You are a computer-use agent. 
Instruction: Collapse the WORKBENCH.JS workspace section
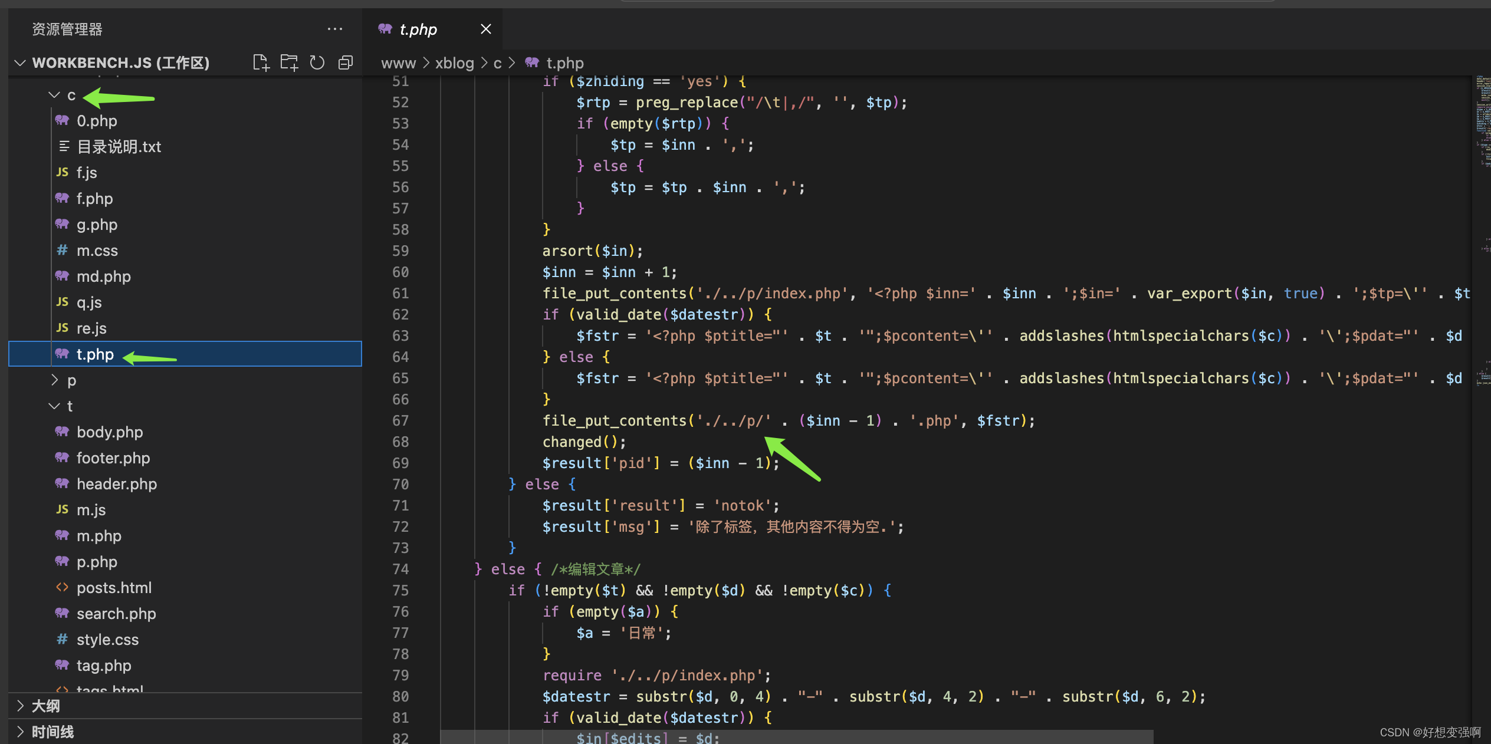(21, 62)
